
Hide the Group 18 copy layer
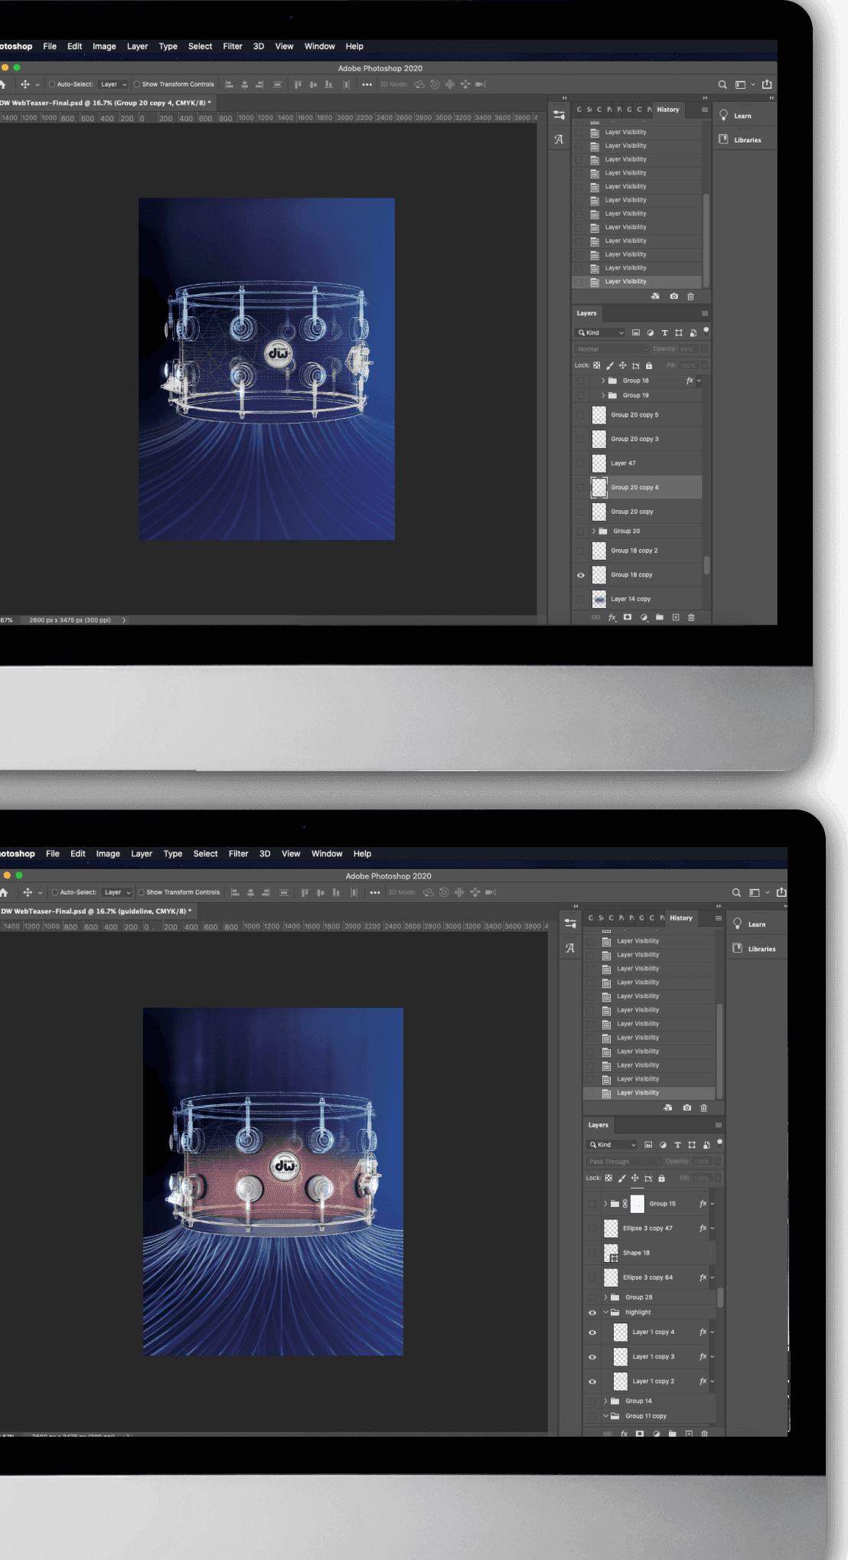click(x=580, y=575)
